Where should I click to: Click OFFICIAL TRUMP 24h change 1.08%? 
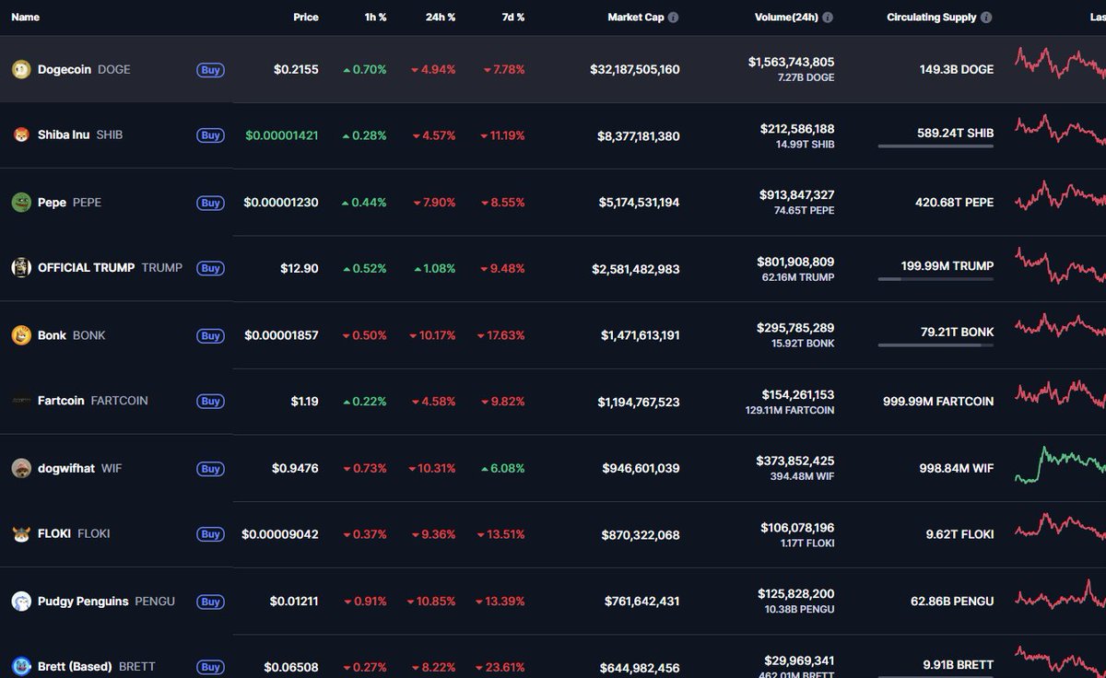point(435,268)
